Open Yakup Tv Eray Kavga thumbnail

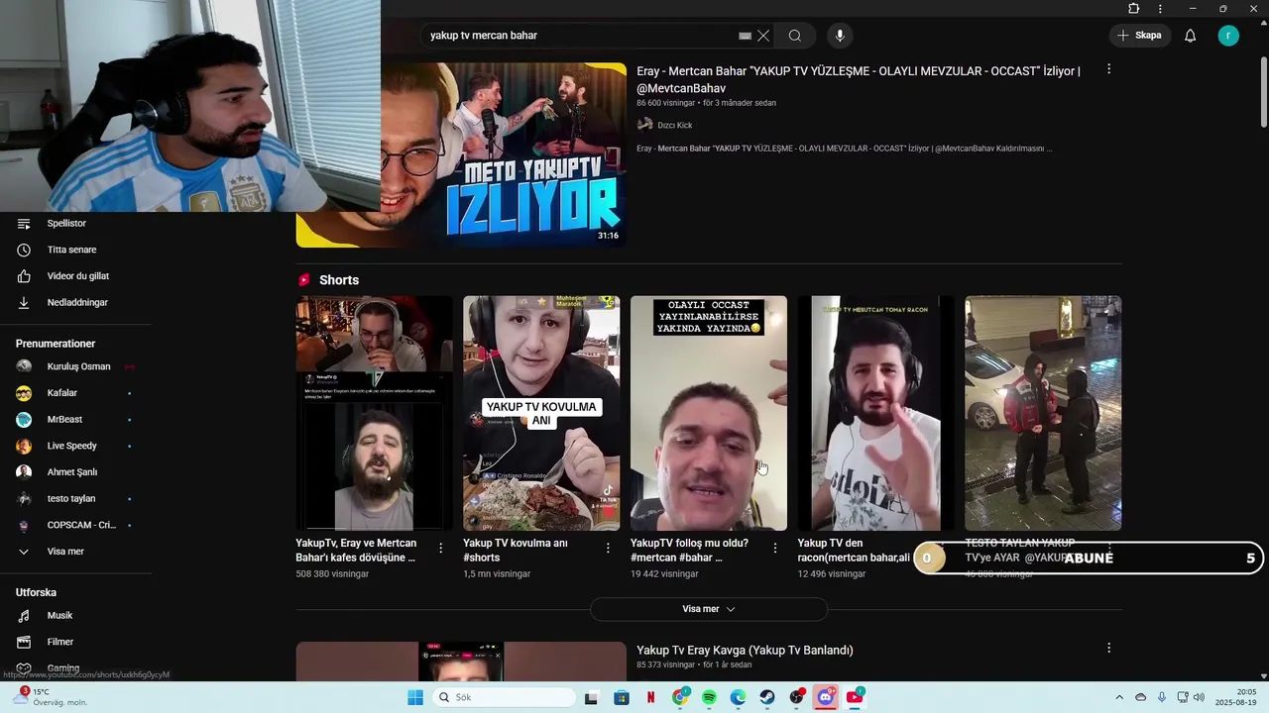(x=461, y=662)
